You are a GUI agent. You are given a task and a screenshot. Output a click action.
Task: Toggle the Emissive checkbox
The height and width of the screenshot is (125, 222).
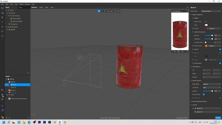(x=220, y=53)
